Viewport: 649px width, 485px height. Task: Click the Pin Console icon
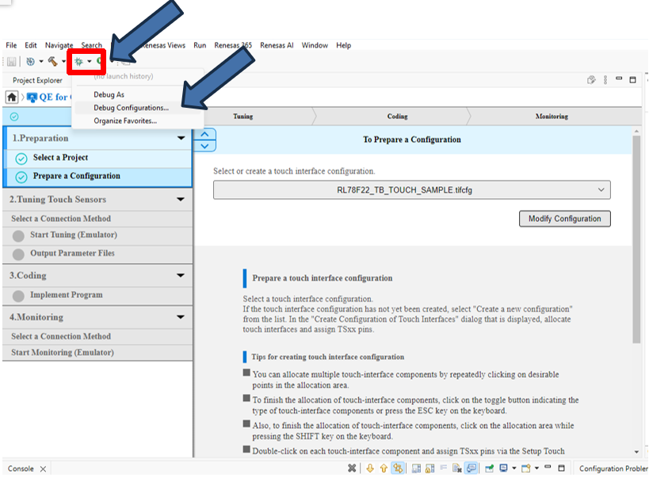tap(489, 468)
